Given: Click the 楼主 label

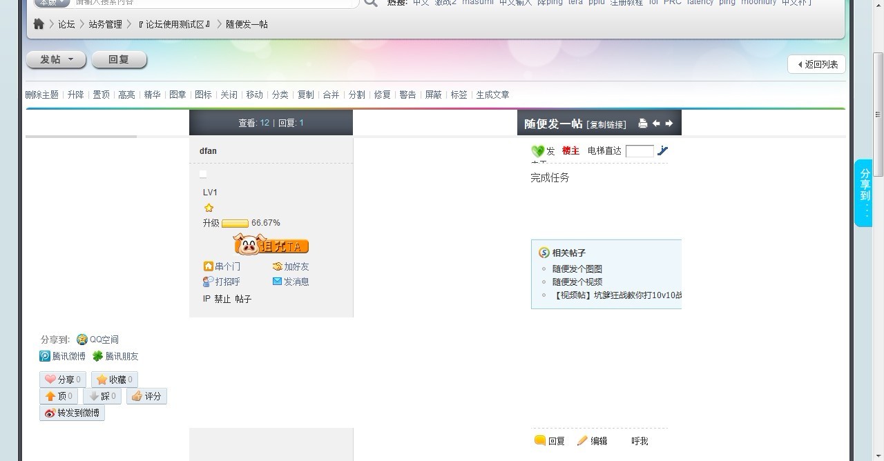Looking at the screenshot, I should pos(570,150).
